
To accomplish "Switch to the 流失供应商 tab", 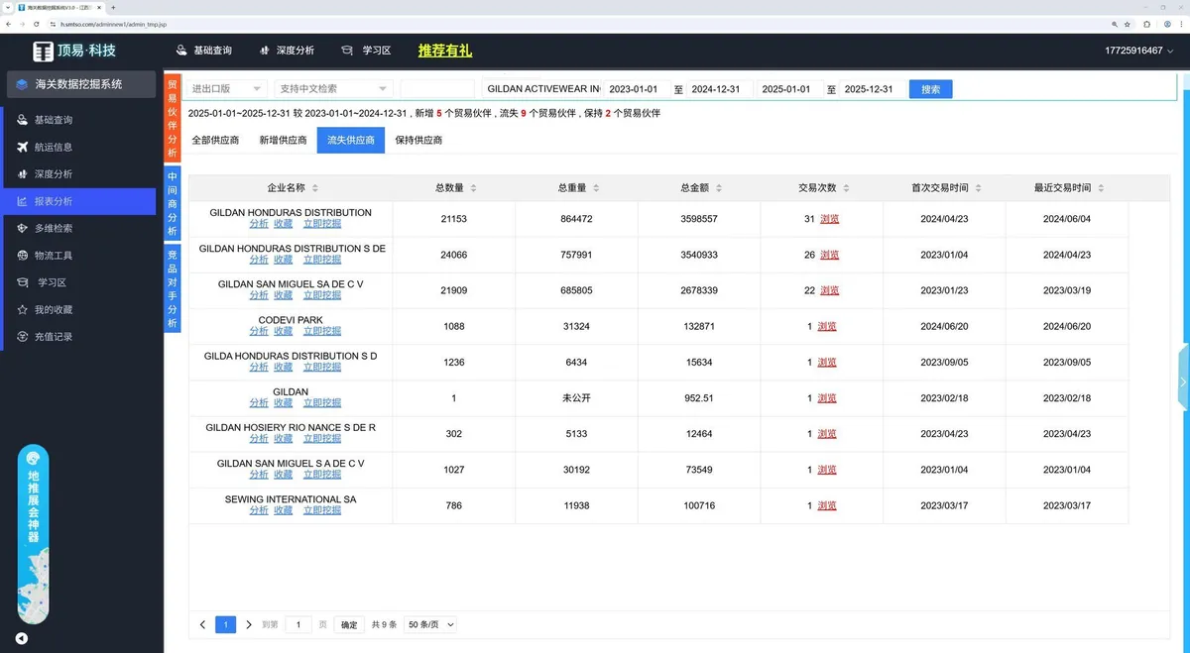I will coord(351,141).
